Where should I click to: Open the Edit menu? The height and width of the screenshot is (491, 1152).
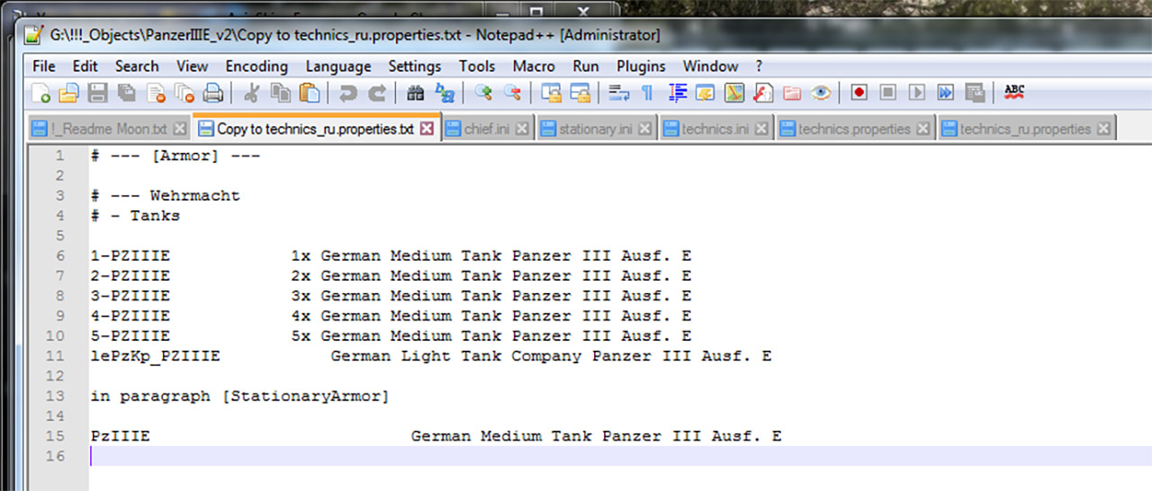[85, 67]
